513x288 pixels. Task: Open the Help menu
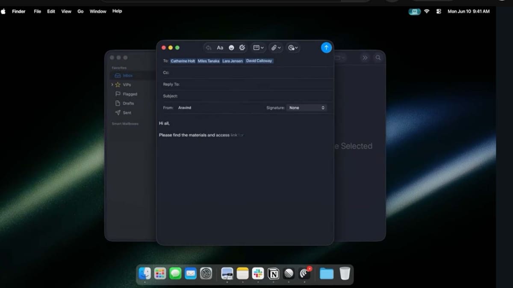click(117, 11)
